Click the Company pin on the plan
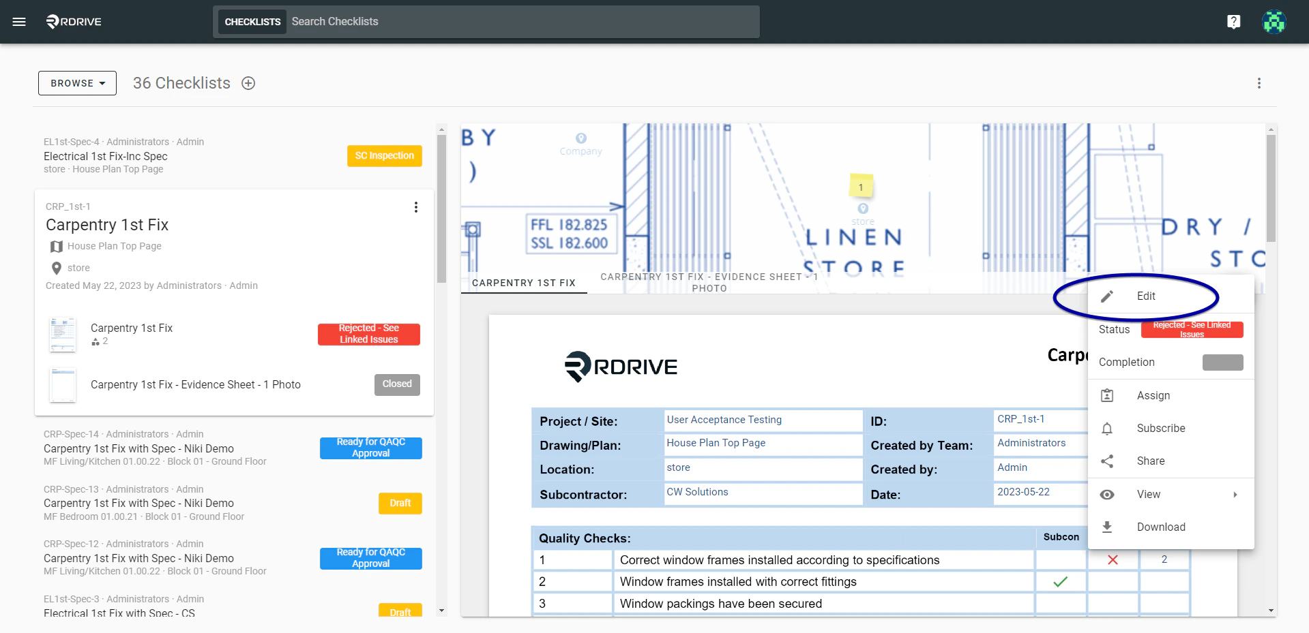Screen dimensions: 1309x633 click(x=581, y=138)
